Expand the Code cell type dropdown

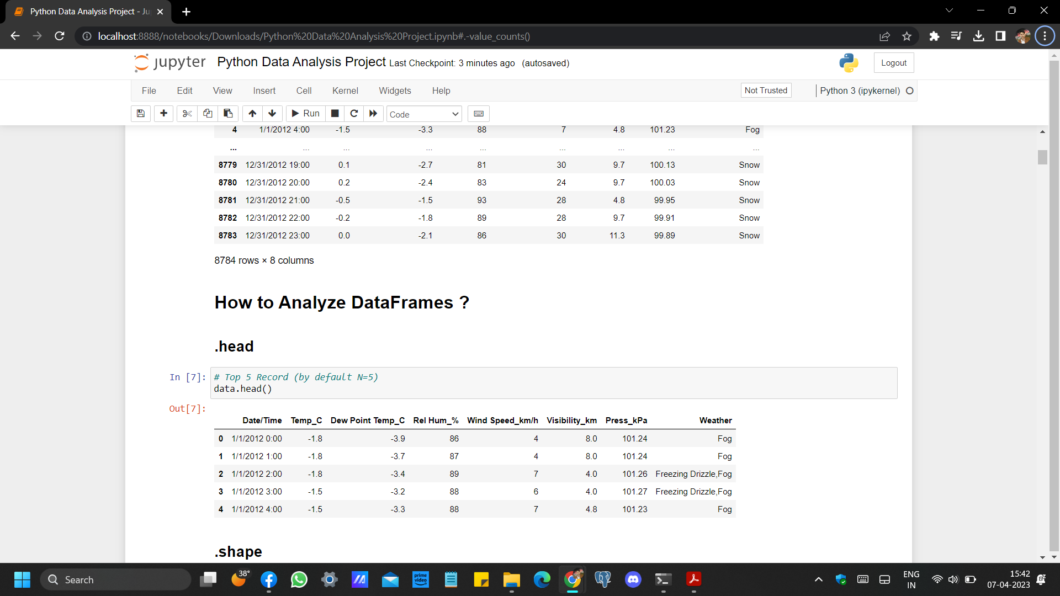[423, 114]
